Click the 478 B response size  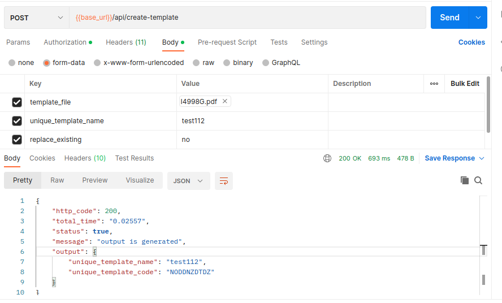pyautogui.click(x=406, y=158)
